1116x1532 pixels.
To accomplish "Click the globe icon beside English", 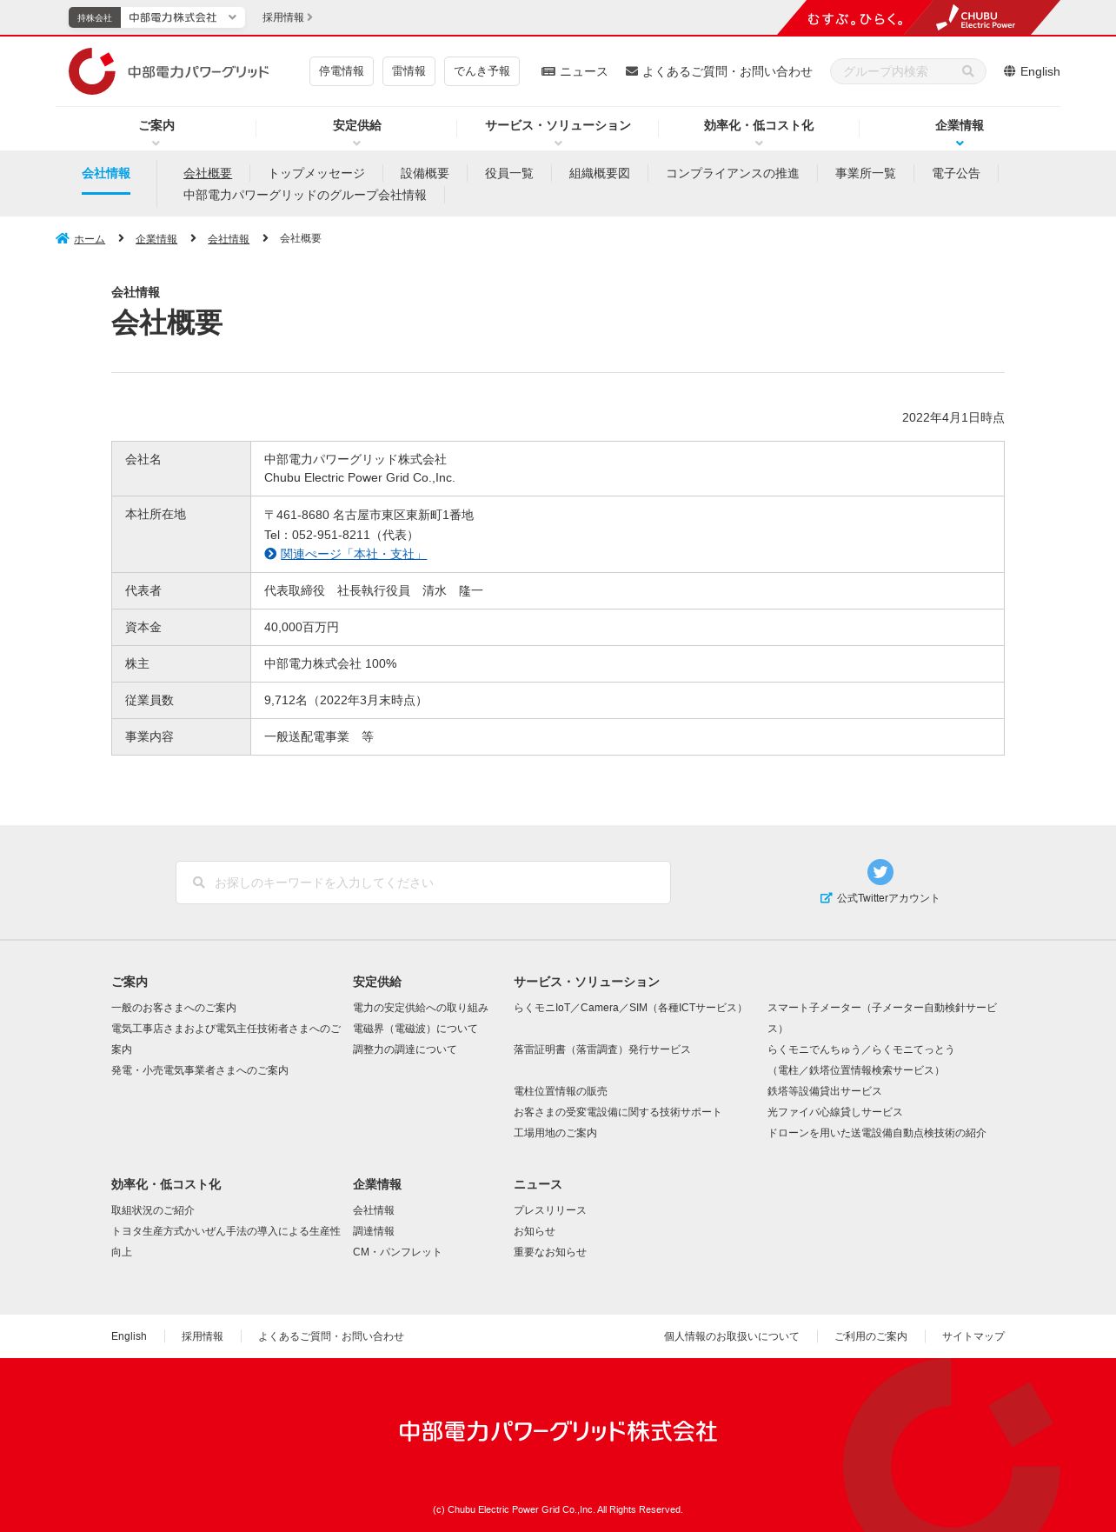I will click(1009, 71).
